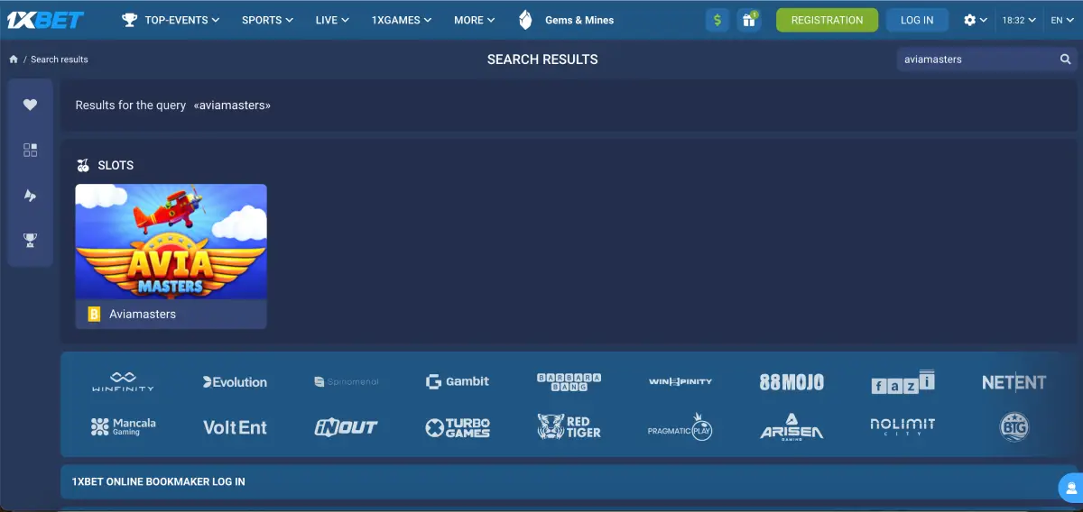Open favorites heart in sidebar

click(30, 105)
